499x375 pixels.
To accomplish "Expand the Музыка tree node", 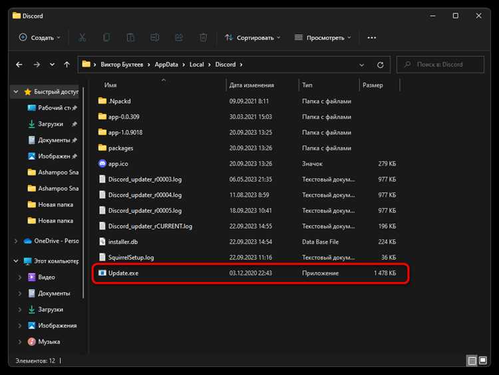I will (20, 342).
